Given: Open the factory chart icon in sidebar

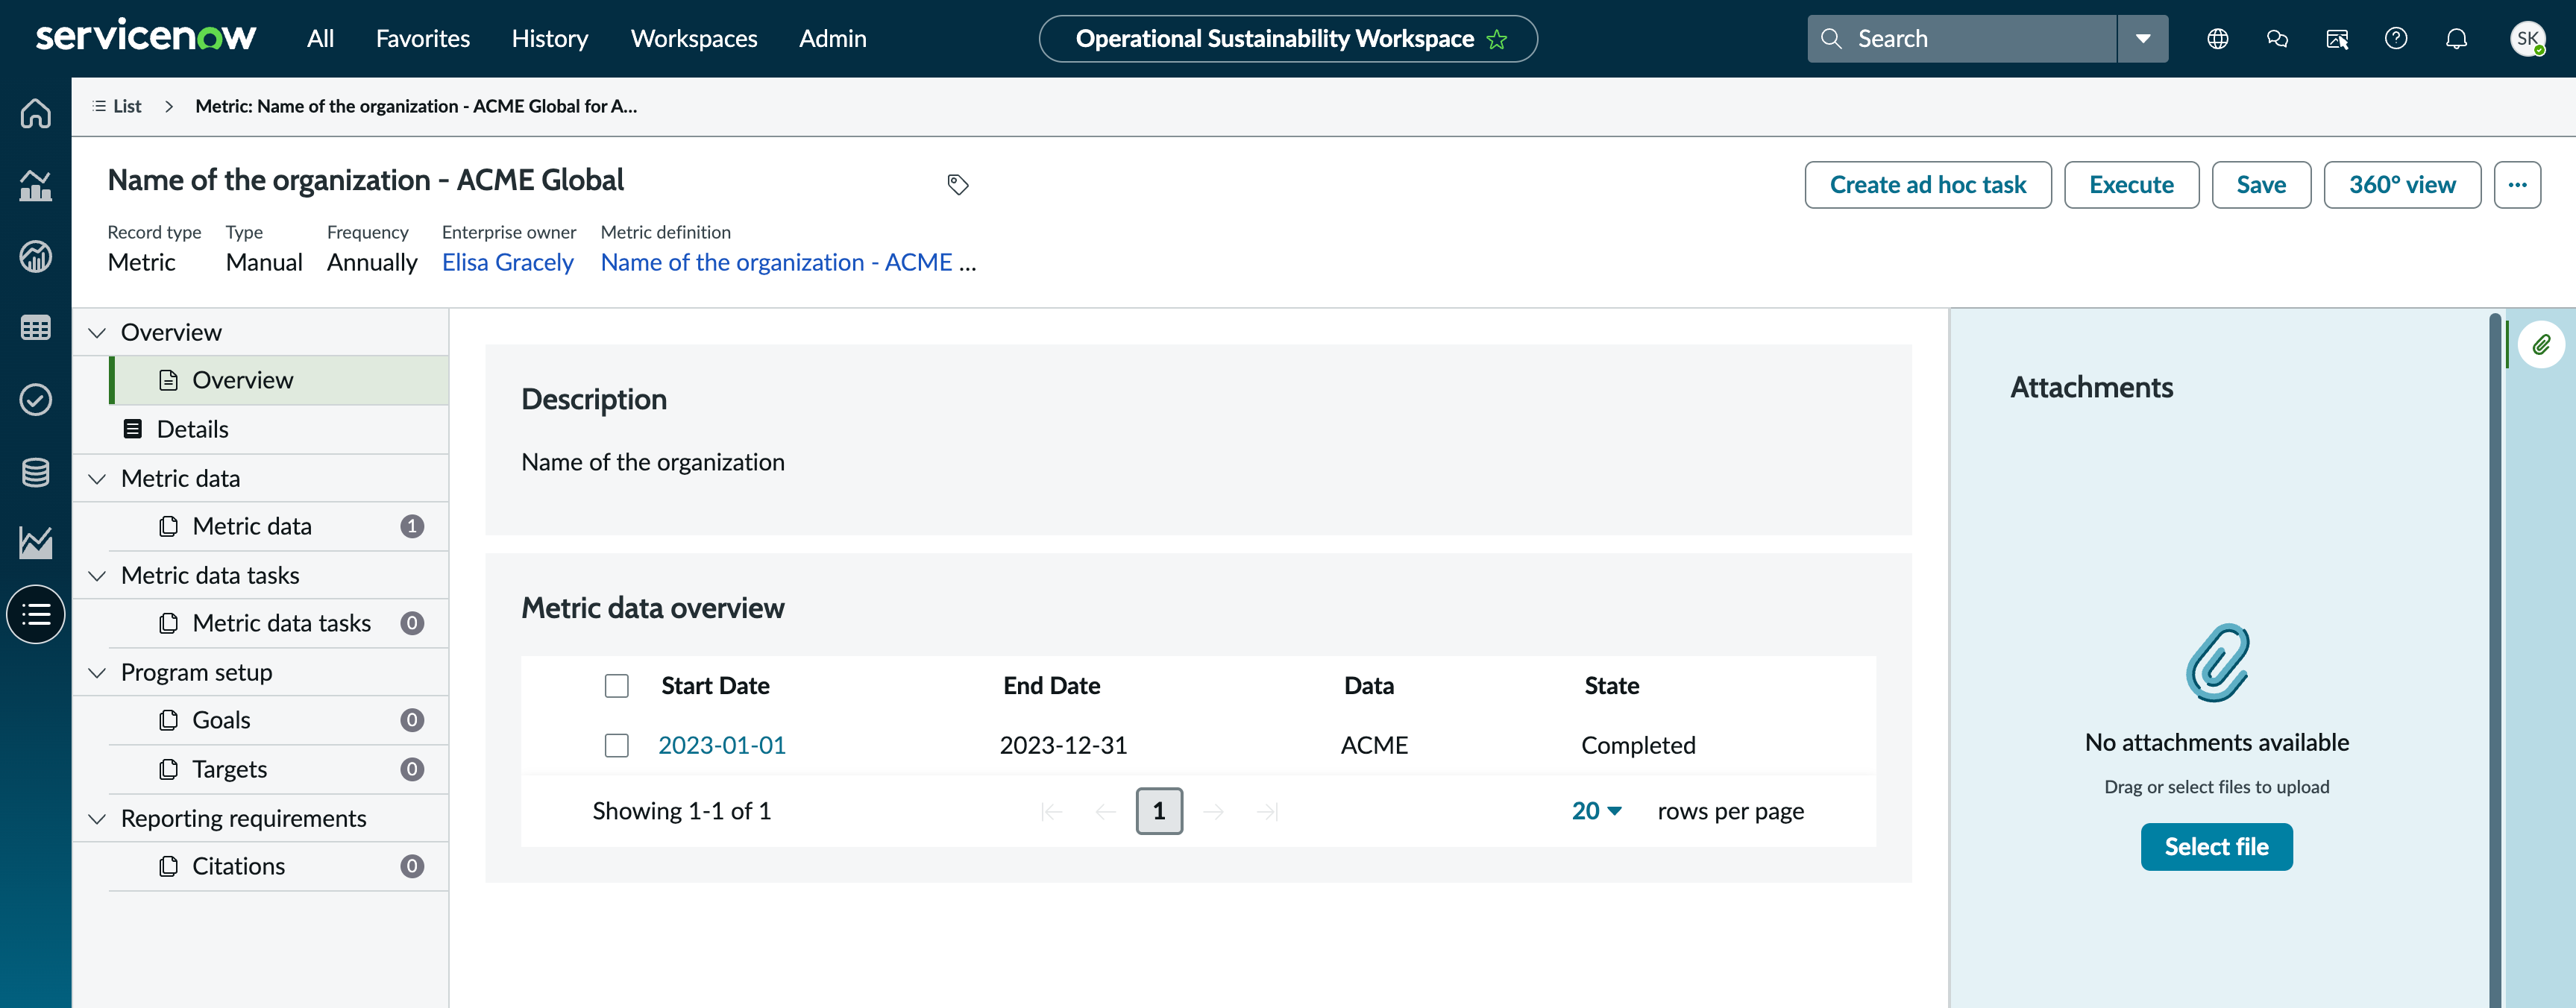Looking at the screenshot, I should tap(36, 185).
